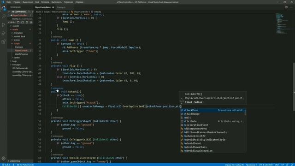Select AdditionalCanvasShaderChannels suggestion

click(x=212, y=132)
